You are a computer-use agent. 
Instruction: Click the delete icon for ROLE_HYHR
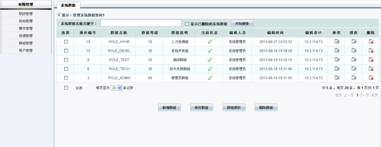point(371,42)
